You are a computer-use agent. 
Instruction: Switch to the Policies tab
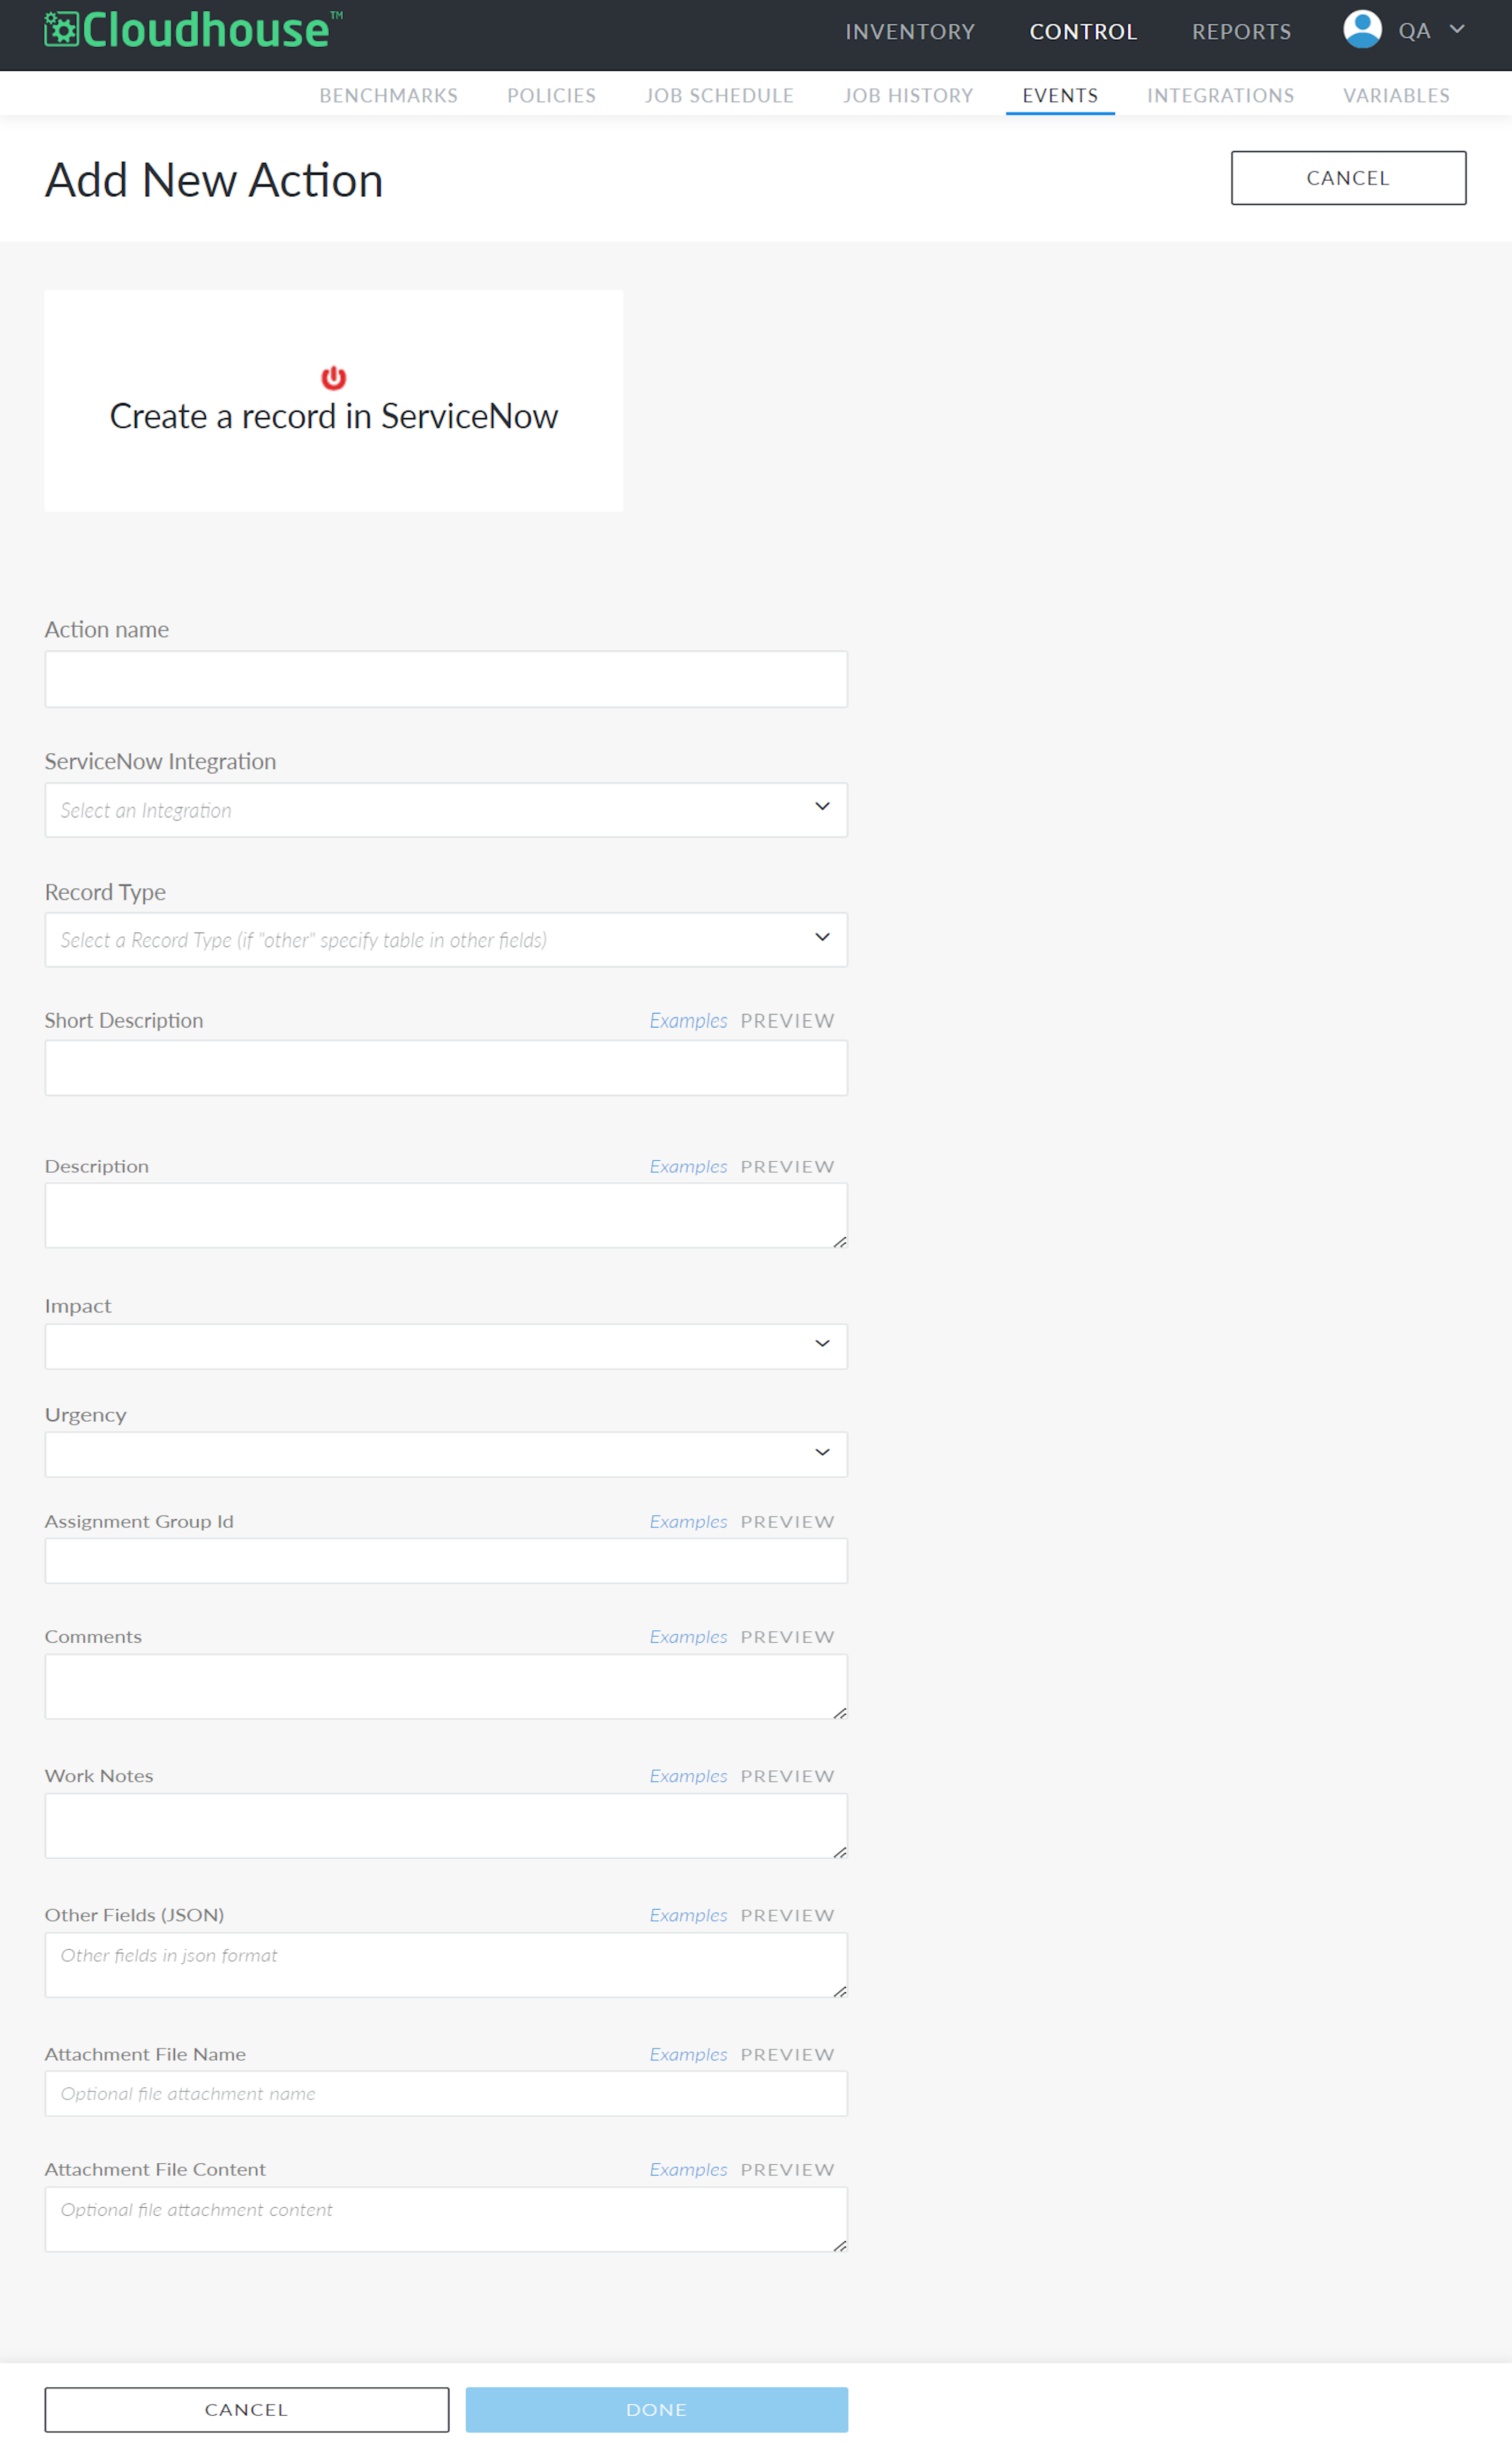click(551, 95)
